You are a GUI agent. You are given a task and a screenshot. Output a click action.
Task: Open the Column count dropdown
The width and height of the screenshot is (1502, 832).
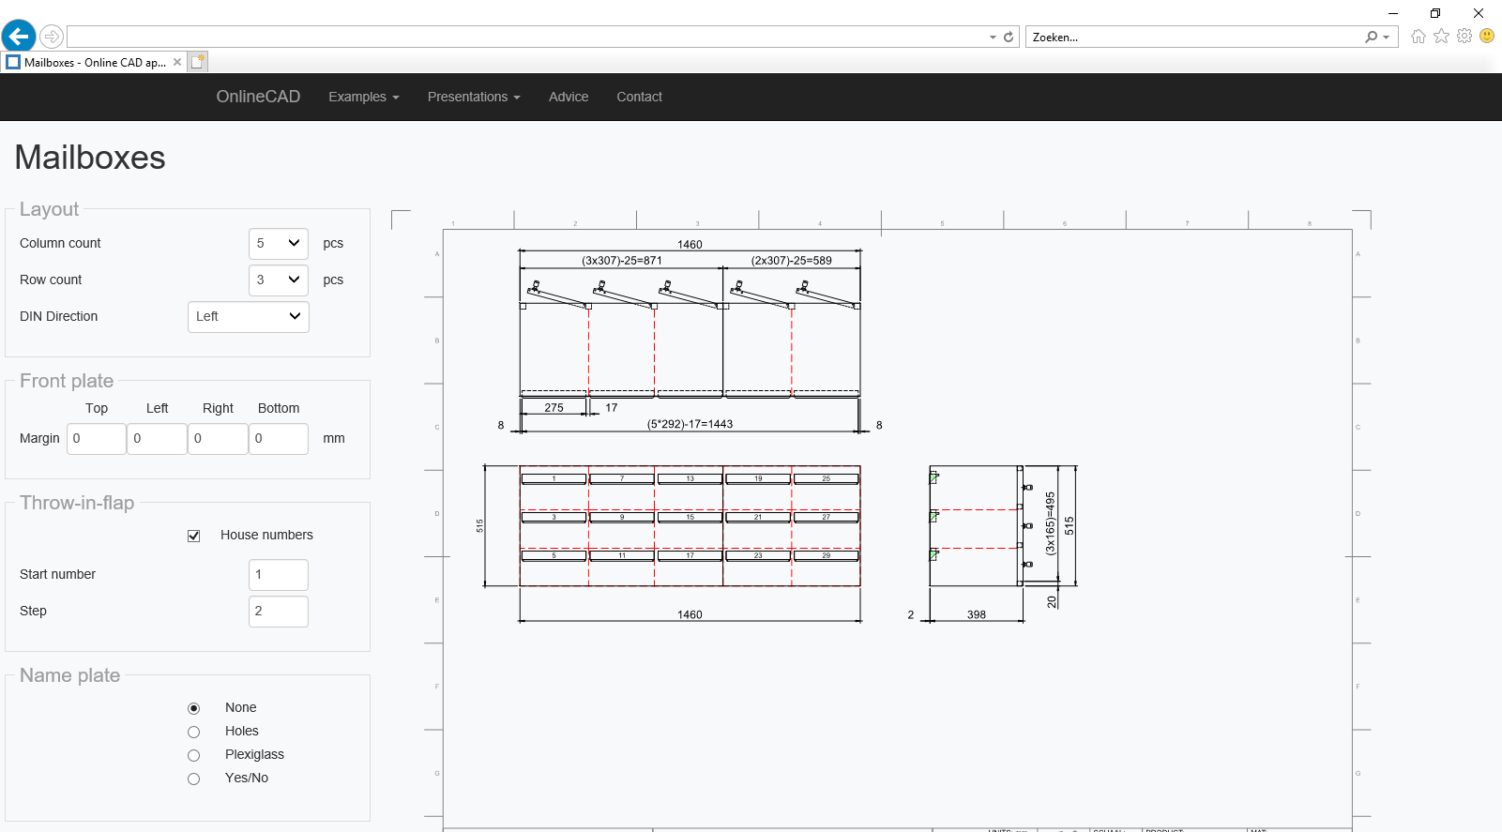click(x=279, y=243)
